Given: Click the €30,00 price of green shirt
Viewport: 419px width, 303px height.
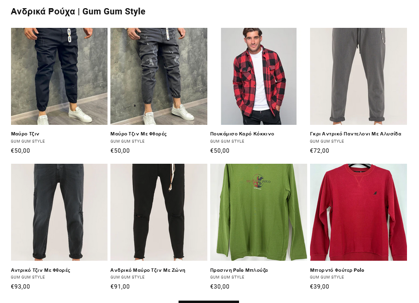Looking at the screenshot, I should coord(220,287).
